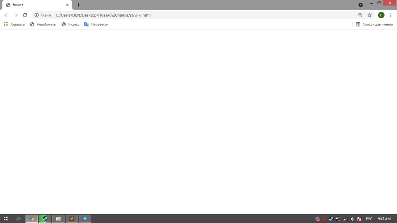
Task: Open the Перевести bookmark
Action: [x=96, y=24]
